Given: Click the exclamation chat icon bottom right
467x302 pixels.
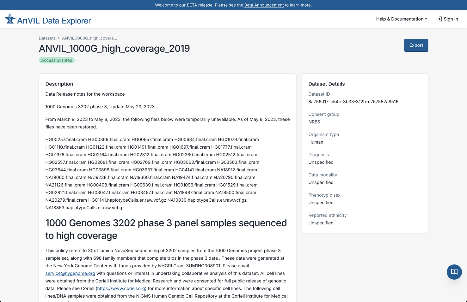Looking at the screenshot, I should pyautogui.click(x=454, y=272).
